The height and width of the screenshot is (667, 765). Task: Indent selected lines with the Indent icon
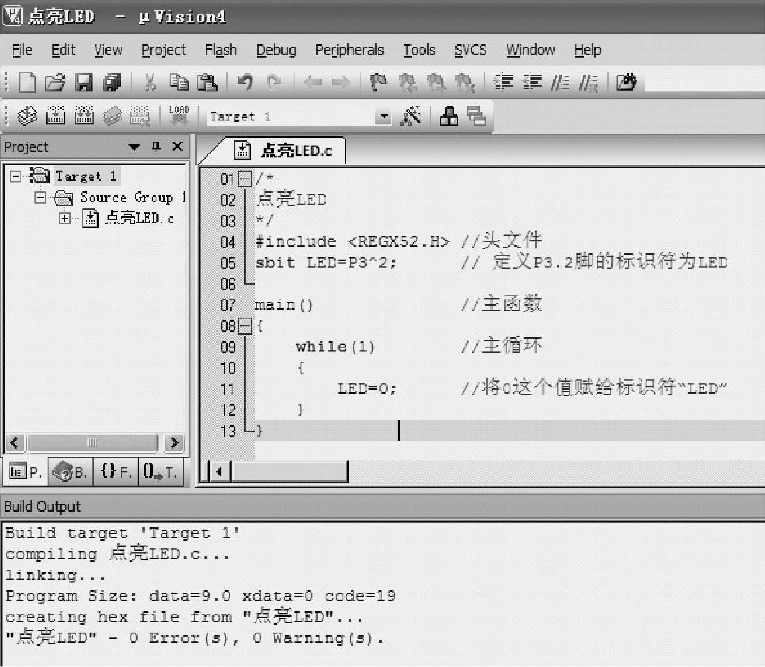pos(503,83)
